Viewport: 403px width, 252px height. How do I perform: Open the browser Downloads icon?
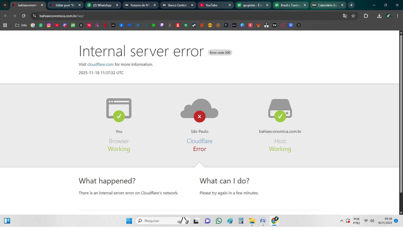379,16
